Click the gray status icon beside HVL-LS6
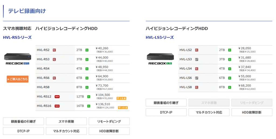This screenshot has width=276, height=139. tap(196, 78)
